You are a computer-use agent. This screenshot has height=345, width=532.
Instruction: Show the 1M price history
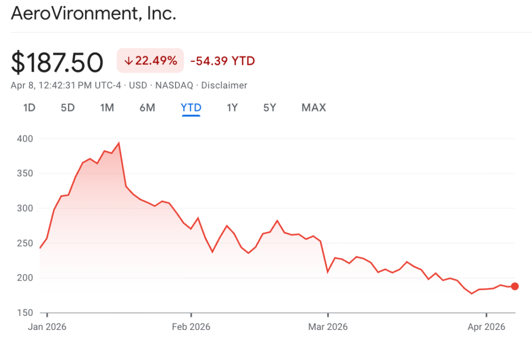[x=107, y=108]
